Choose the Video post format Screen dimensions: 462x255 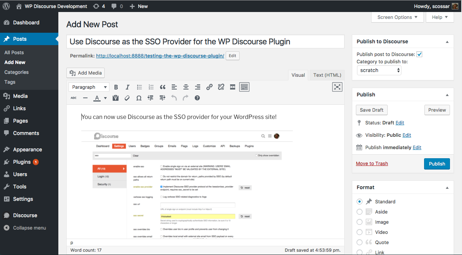pyautogui.click(x=360, y=232)
